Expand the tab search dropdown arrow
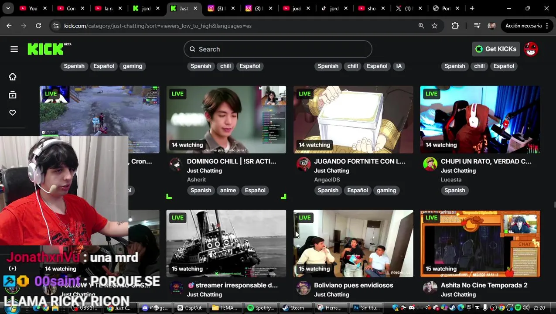This screenshot has width=556, height=314. pos(8,8)
